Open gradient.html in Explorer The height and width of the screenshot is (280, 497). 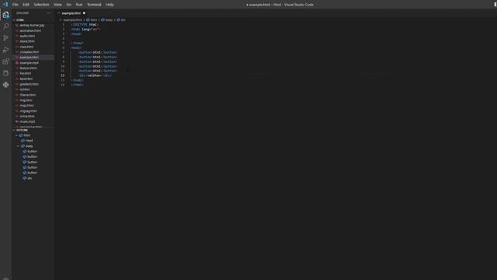[x=30, y=84]
